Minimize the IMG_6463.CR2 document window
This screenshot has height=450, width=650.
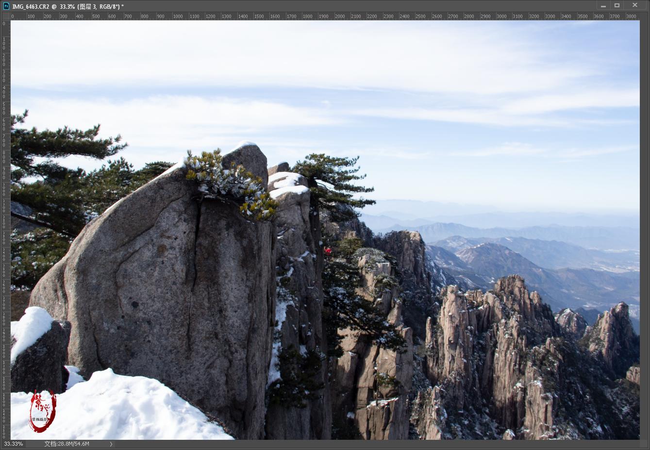tap(603, 6)
